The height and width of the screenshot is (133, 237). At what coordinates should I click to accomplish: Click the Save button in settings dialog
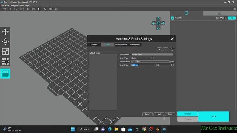click(170, 114)
